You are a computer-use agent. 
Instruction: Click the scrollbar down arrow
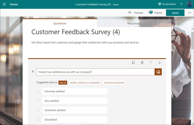(192, 123)
